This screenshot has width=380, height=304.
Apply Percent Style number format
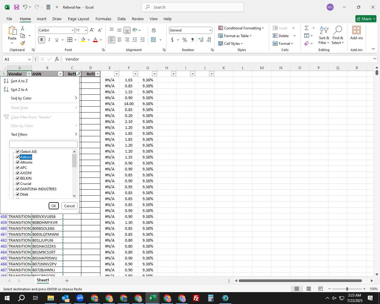click(x=185, y=39)
